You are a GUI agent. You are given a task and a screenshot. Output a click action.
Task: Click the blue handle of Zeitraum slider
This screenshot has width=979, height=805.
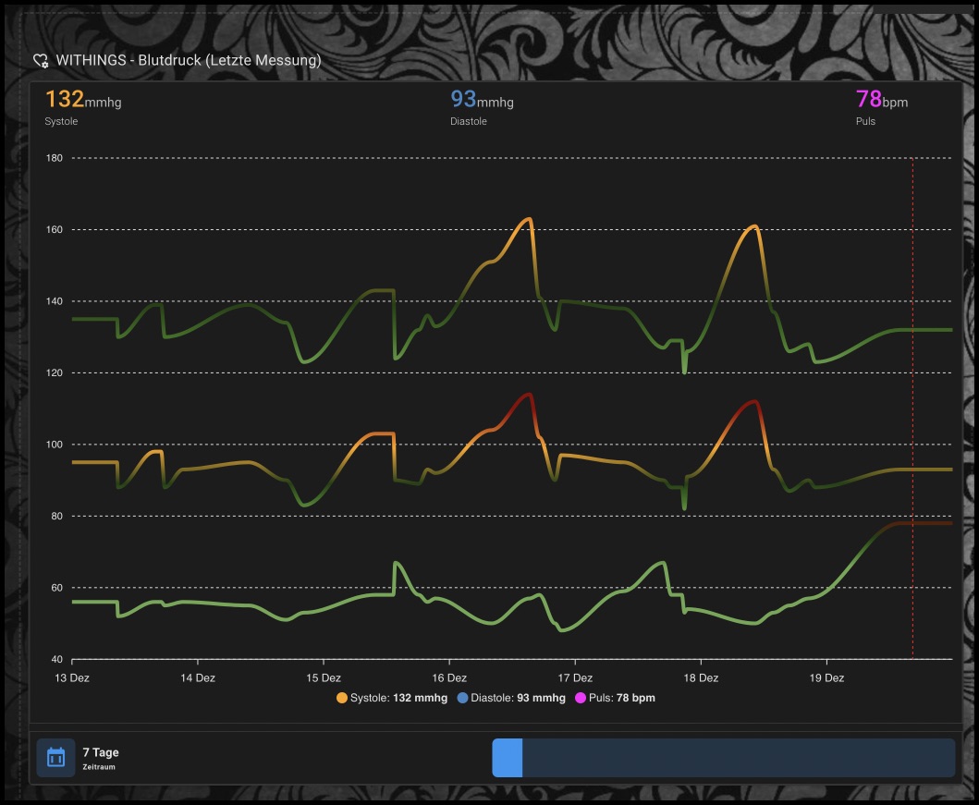pos(508,758)
